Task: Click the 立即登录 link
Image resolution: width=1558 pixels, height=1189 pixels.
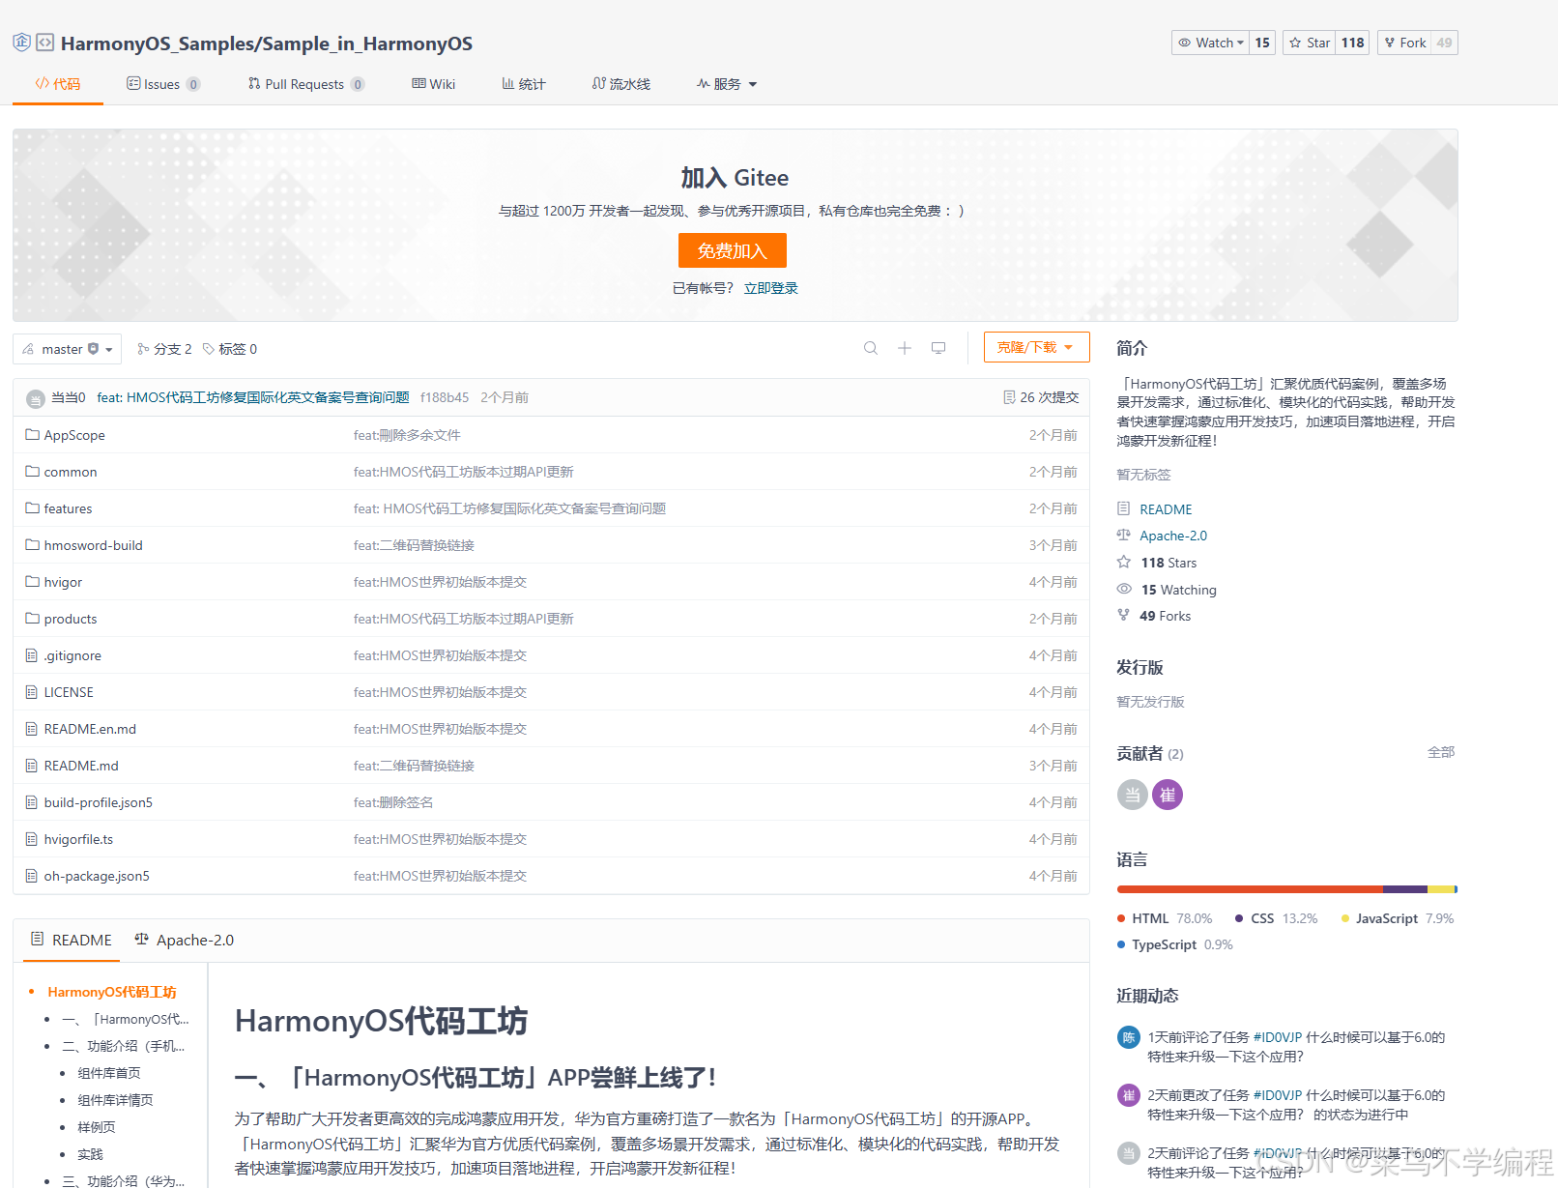Action: [770, 288]
